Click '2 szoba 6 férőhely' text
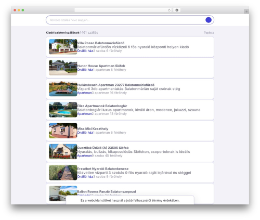Screen dimensions: 260x220 108,51
